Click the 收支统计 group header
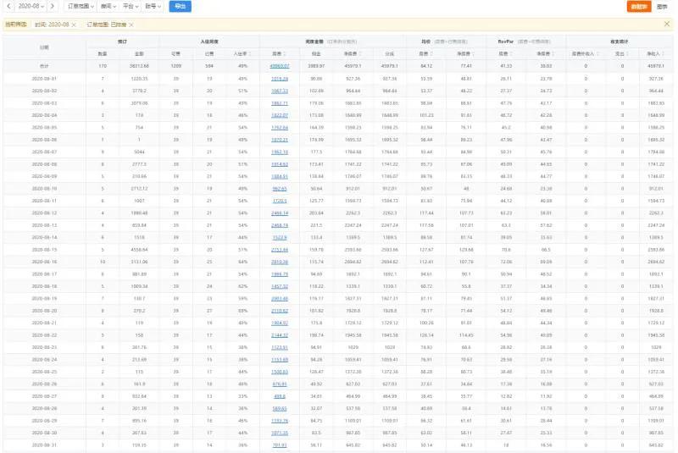The width and height of the screenshot is (678, 453). [x=620, y=41]
